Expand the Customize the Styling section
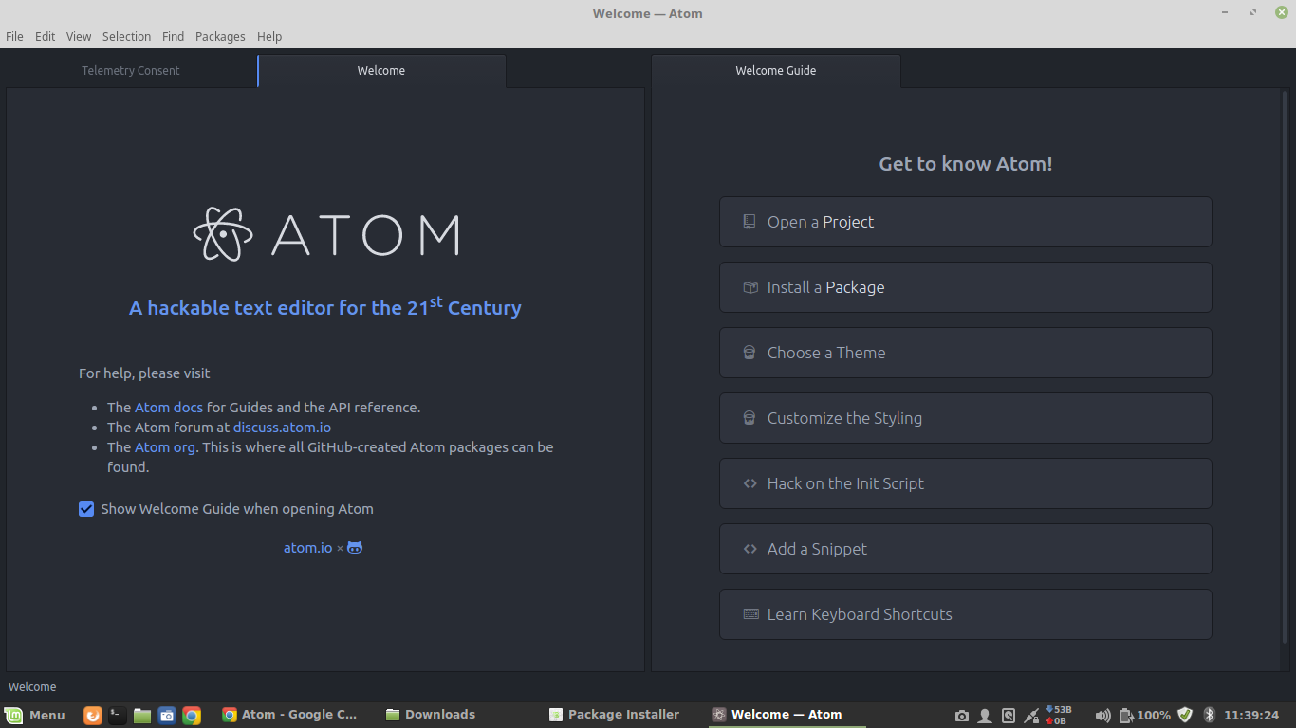The image size is (1296, 728). click(965, 418)
